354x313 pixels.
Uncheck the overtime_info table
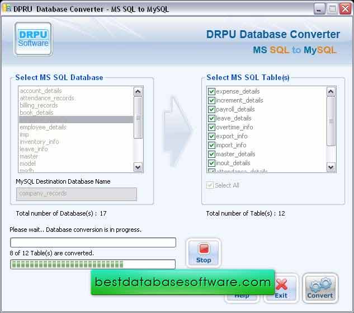[211, 127]
